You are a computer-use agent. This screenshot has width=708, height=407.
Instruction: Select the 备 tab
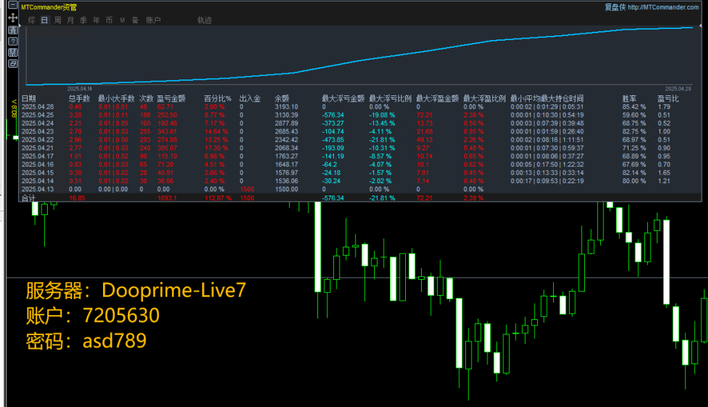135,20
